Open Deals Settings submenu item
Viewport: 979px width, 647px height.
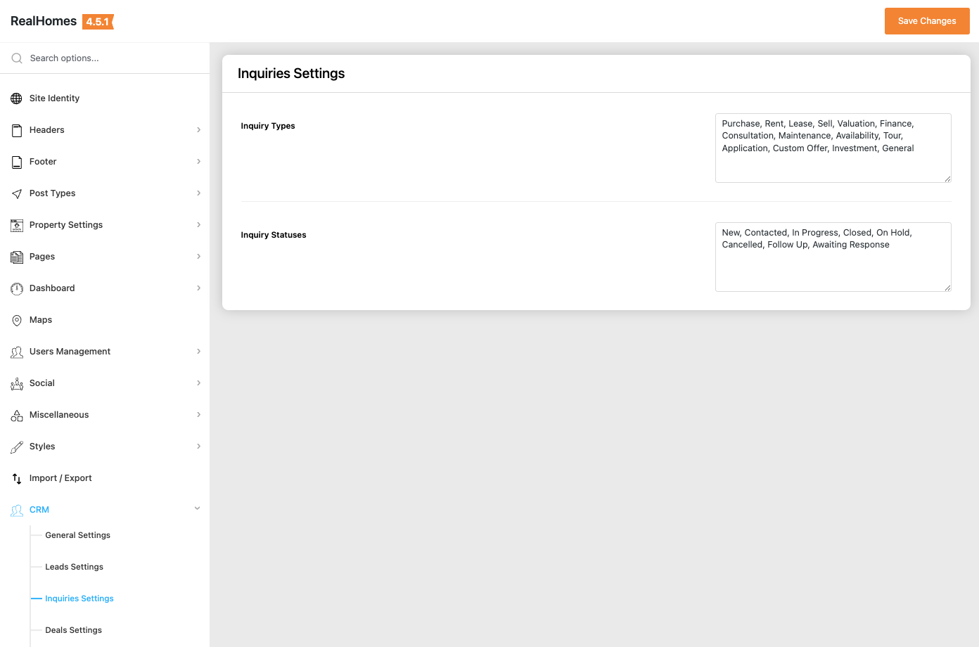pyautogui.click(x=73, y=630)
